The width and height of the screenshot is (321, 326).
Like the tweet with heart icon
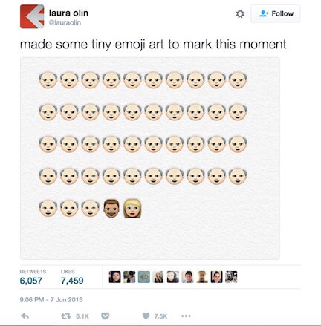[146, 316]
